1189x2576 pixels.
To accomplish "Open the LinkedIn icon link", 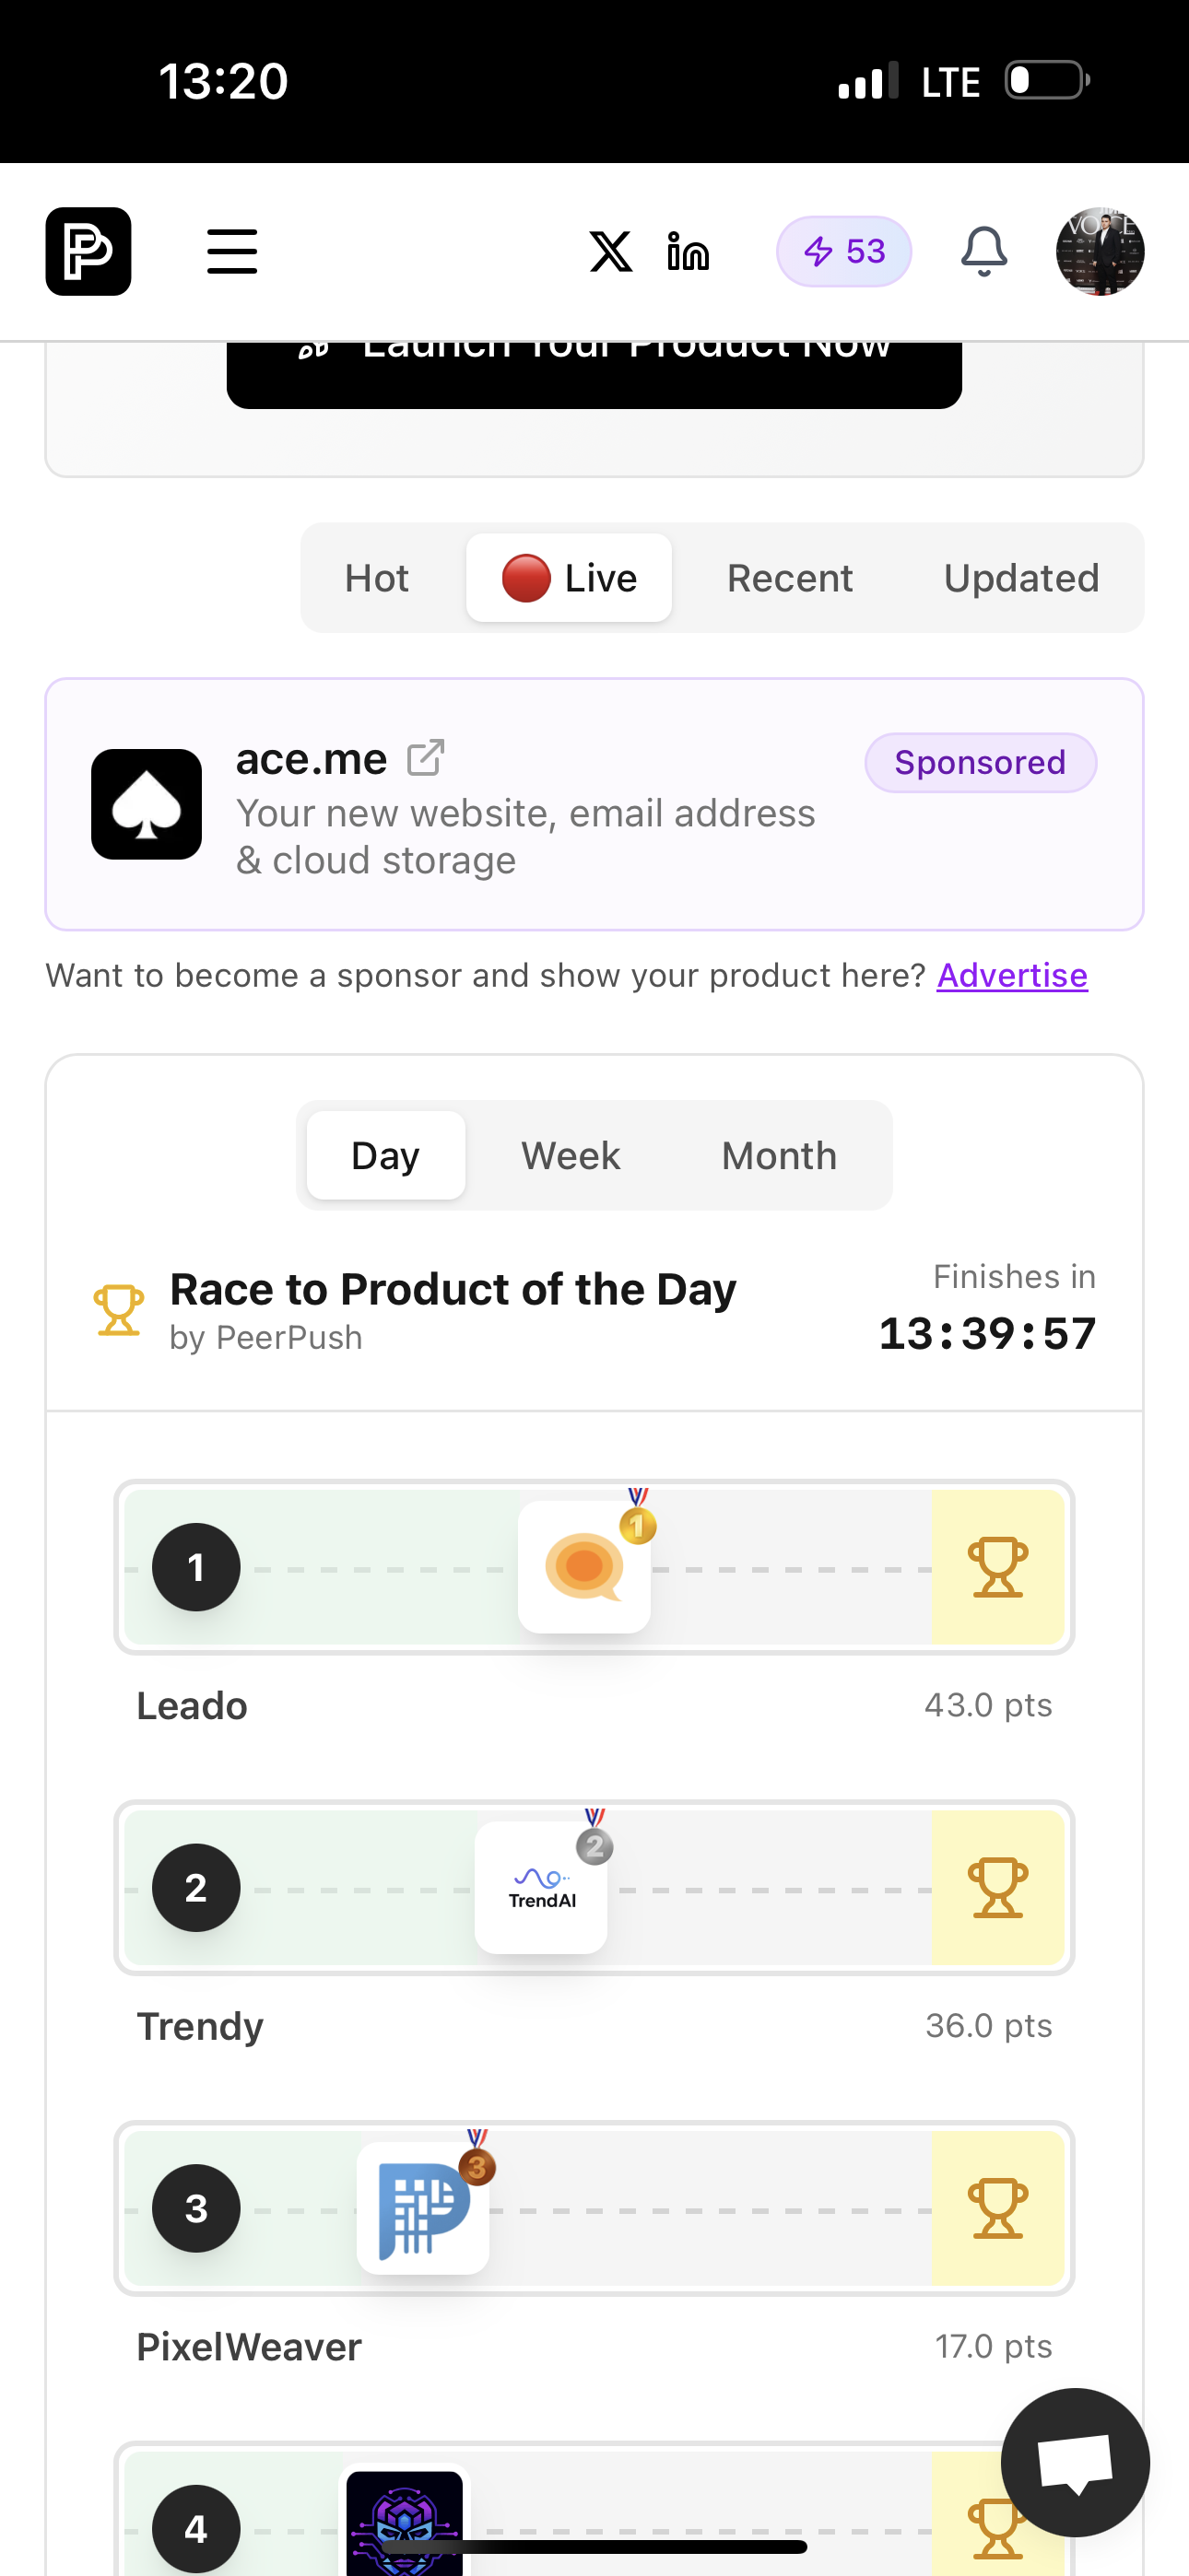I will 689,251.
